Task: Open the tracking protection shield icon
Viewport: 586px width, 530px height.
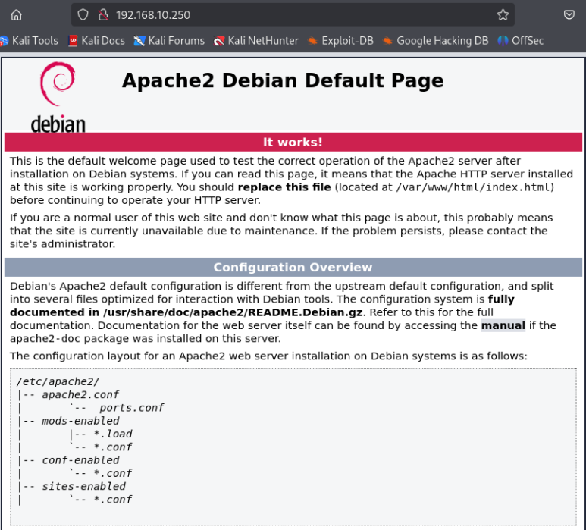Action: pyautogui.click(x=83, y=15)
